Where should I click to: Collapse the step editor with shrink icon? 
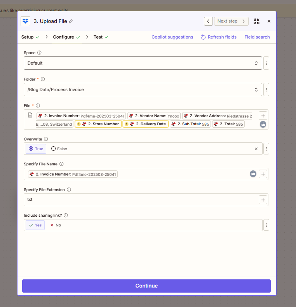coord(256,21)
